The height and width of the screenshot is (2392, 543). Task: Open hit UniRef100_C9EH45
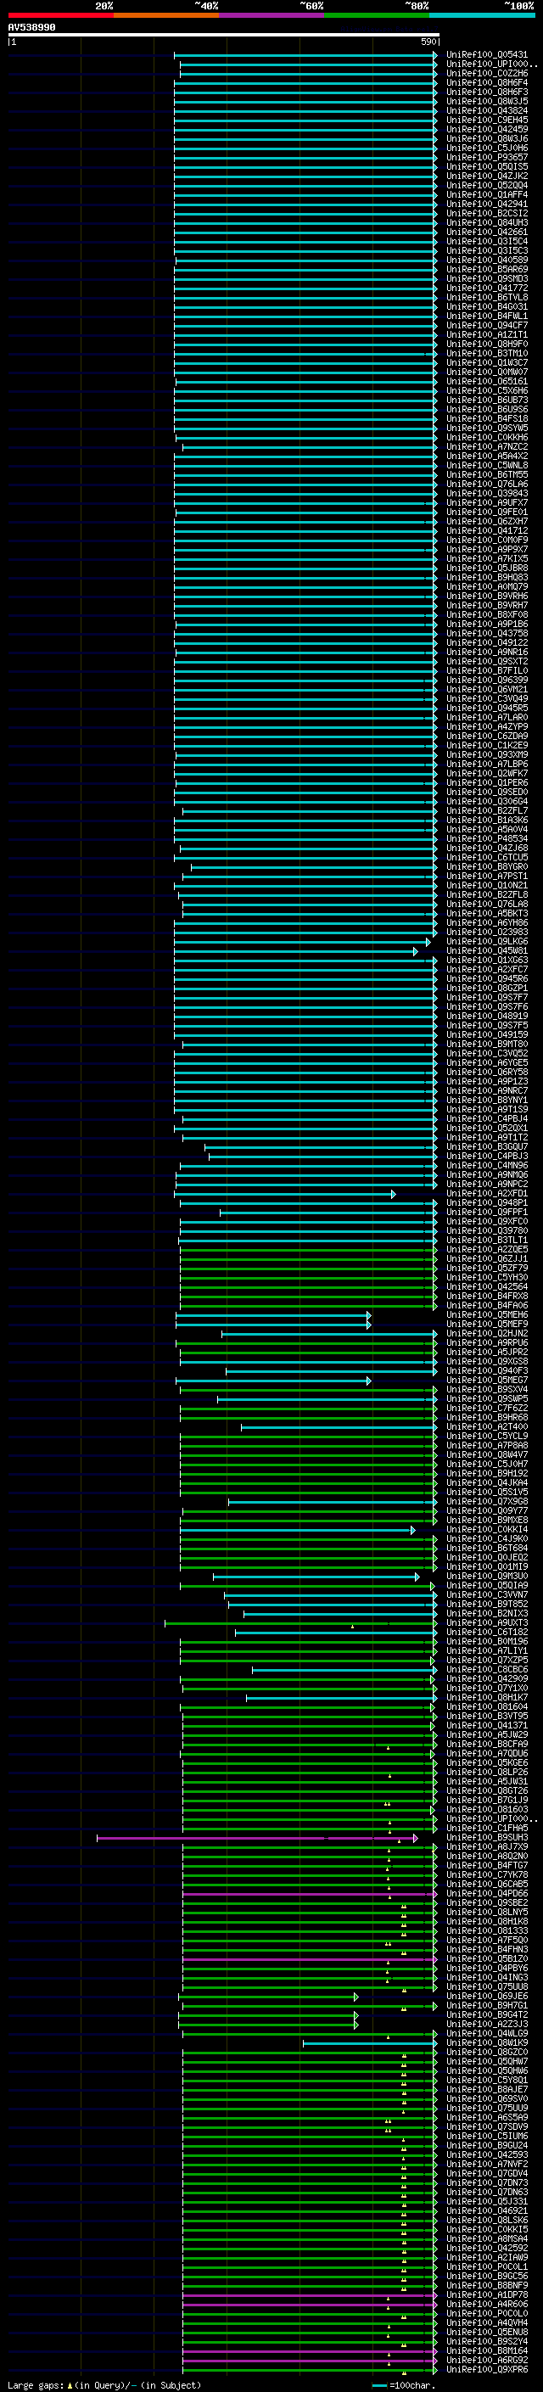pyautogui.click(x=486, y=120)
